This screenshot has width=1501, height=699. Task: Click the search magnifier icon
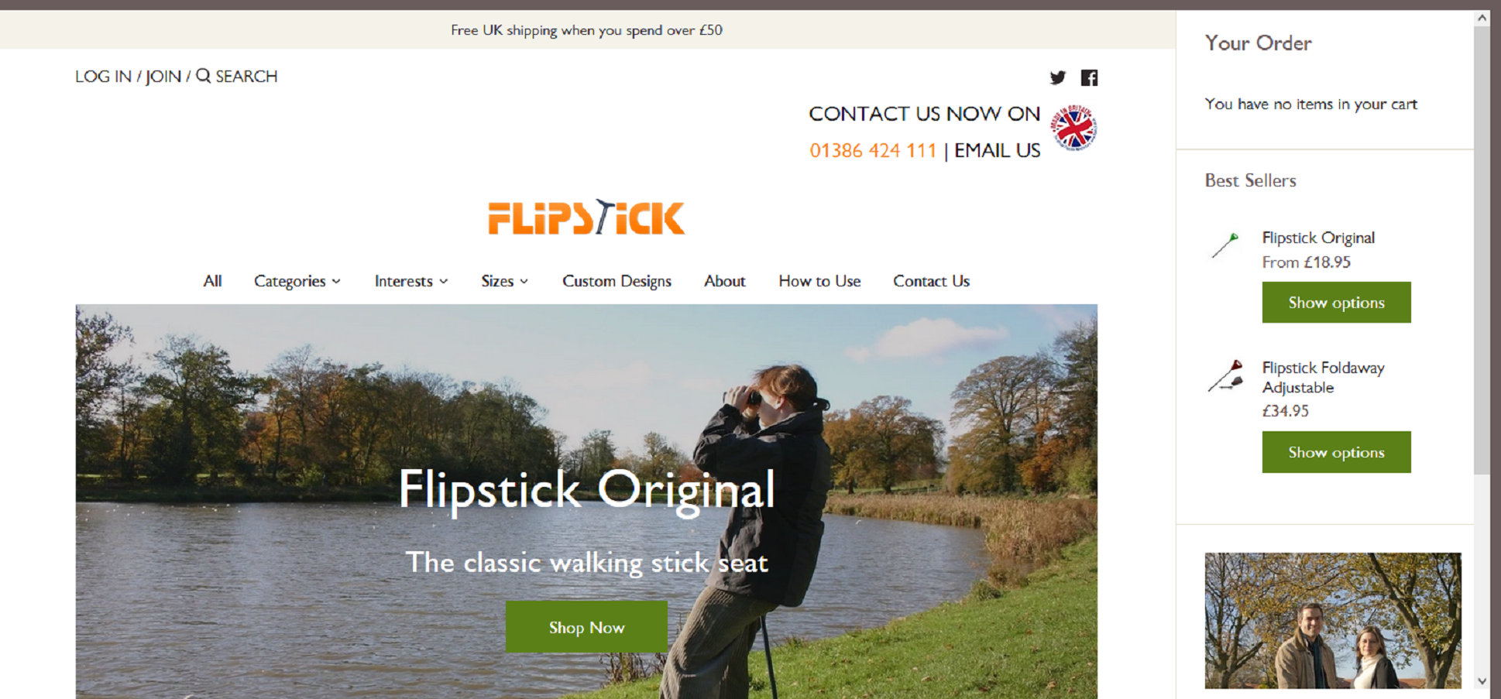coord(203,76)
